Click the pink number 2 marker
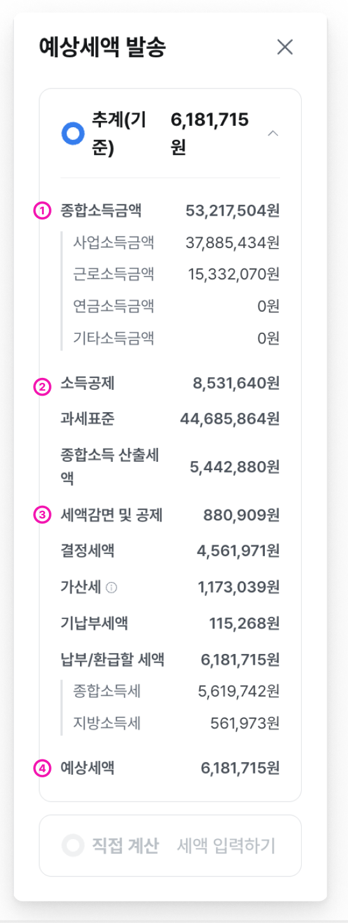The height and width of the screenshot is (923, 348). [x=43, y=386]
